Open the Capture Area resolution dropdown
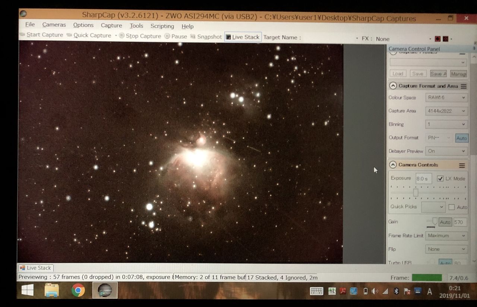The image size is (477, 307). [x=446, y=111]
